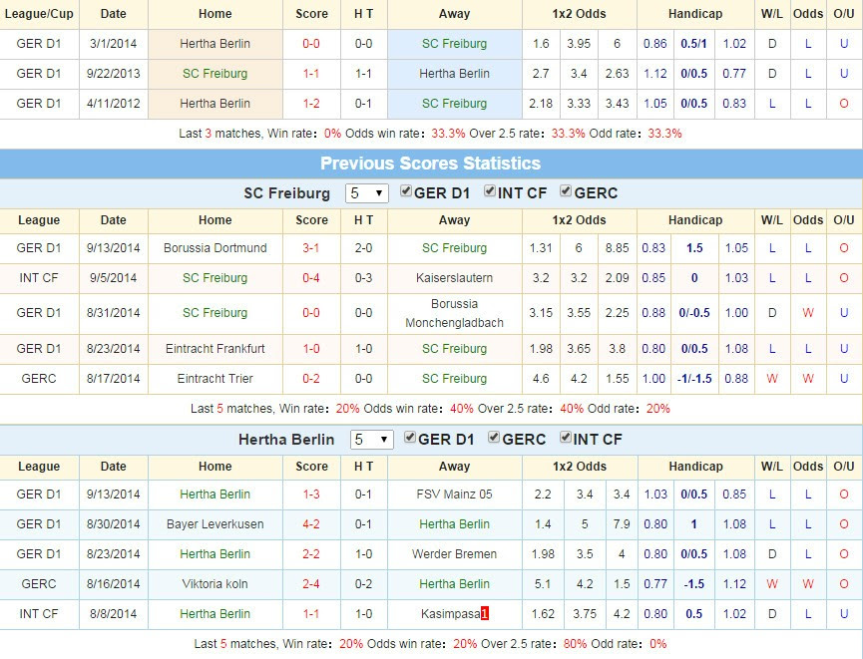
Task: Open SC Freiburg link in Kaiserslautern row
Action: 216,278
